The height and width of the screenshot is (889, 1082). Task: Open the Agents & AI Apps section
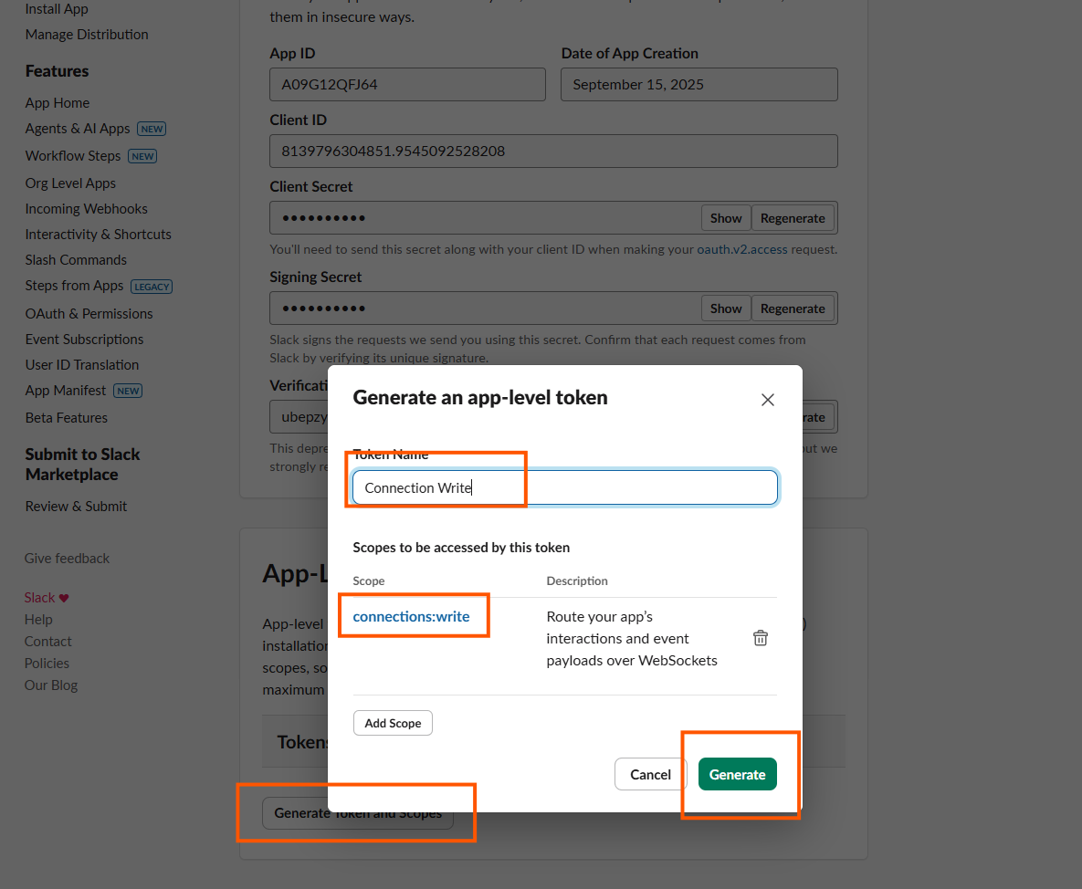tap(78, 129)
